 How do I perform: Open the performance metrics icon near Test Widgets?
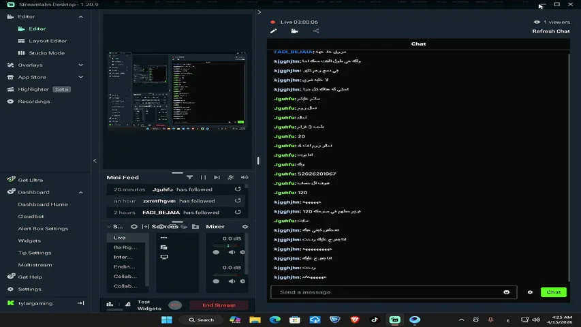pyautogui.click(x=128, y=304)
